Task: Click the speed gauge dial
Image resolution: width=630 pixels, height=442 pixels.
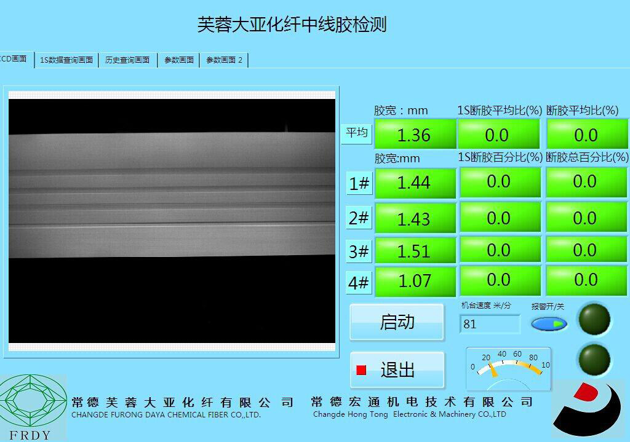Action: point(508,368)
